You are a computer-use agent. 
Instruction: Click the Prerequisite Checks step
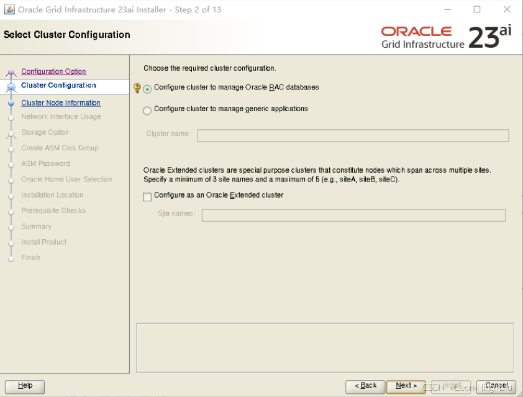click(x=53, y=211)
